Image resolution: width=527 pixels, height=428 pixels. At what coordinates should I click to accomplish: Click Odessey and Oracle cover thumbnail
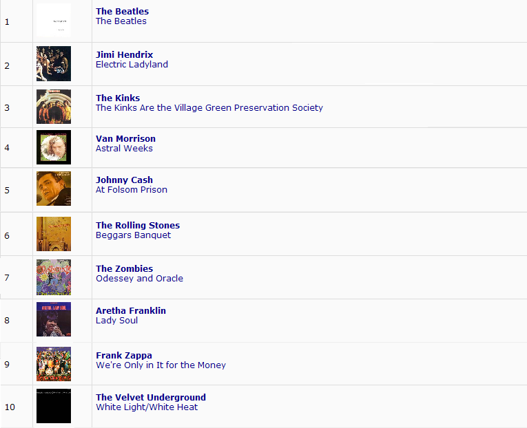(54, 277)
